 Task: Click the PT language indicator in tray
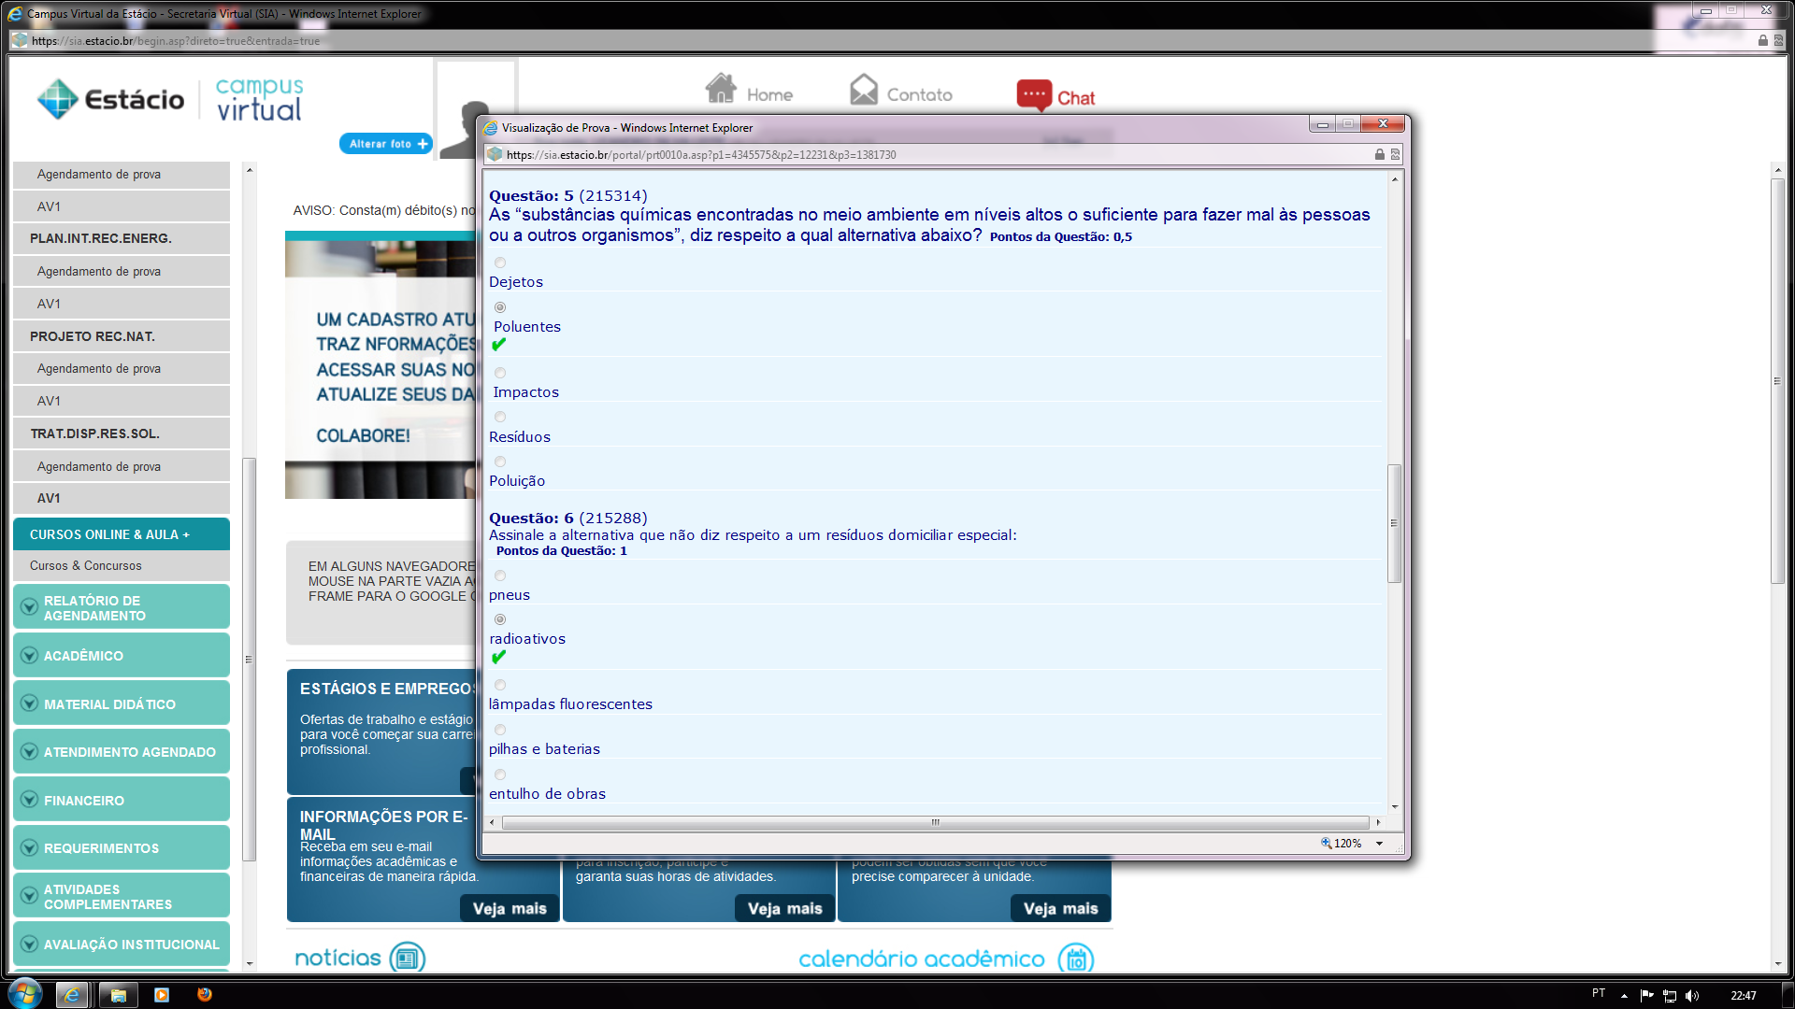pos(1599,994)
